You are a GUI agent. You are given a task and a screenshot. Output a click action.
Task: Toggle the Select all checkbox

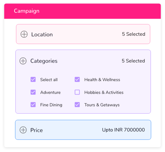click(33, 80)
